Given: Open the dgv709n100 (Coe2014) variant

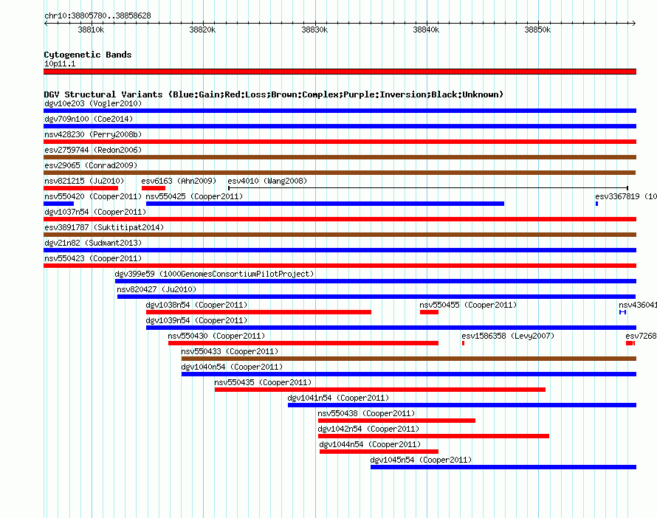Looking at the screenshot, I should click(x=340, y=126).
